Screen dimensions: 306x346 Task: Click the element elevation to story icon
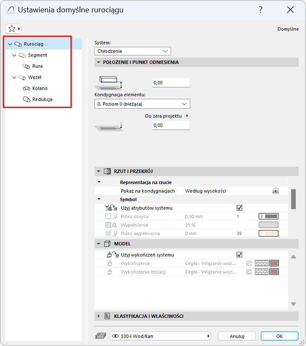109,83
